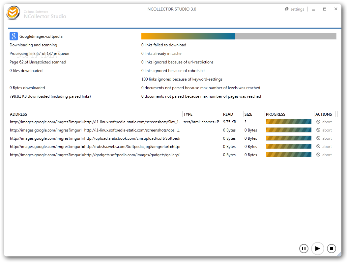
Task: Abort the upload.arabsbook.com download
Action: pyautogui.click(x=327, y=138)
